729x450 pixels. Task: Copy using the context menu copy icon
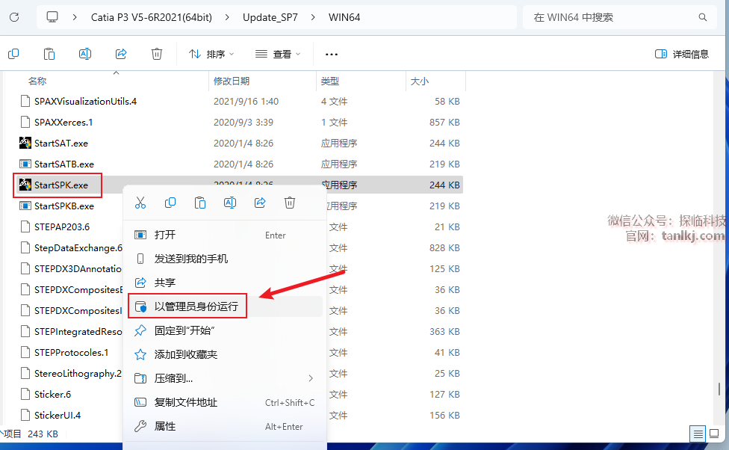coord(170,203)
